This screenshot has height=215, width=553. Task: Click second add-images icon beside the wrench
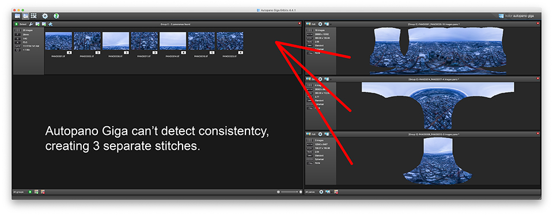[44, 24]
